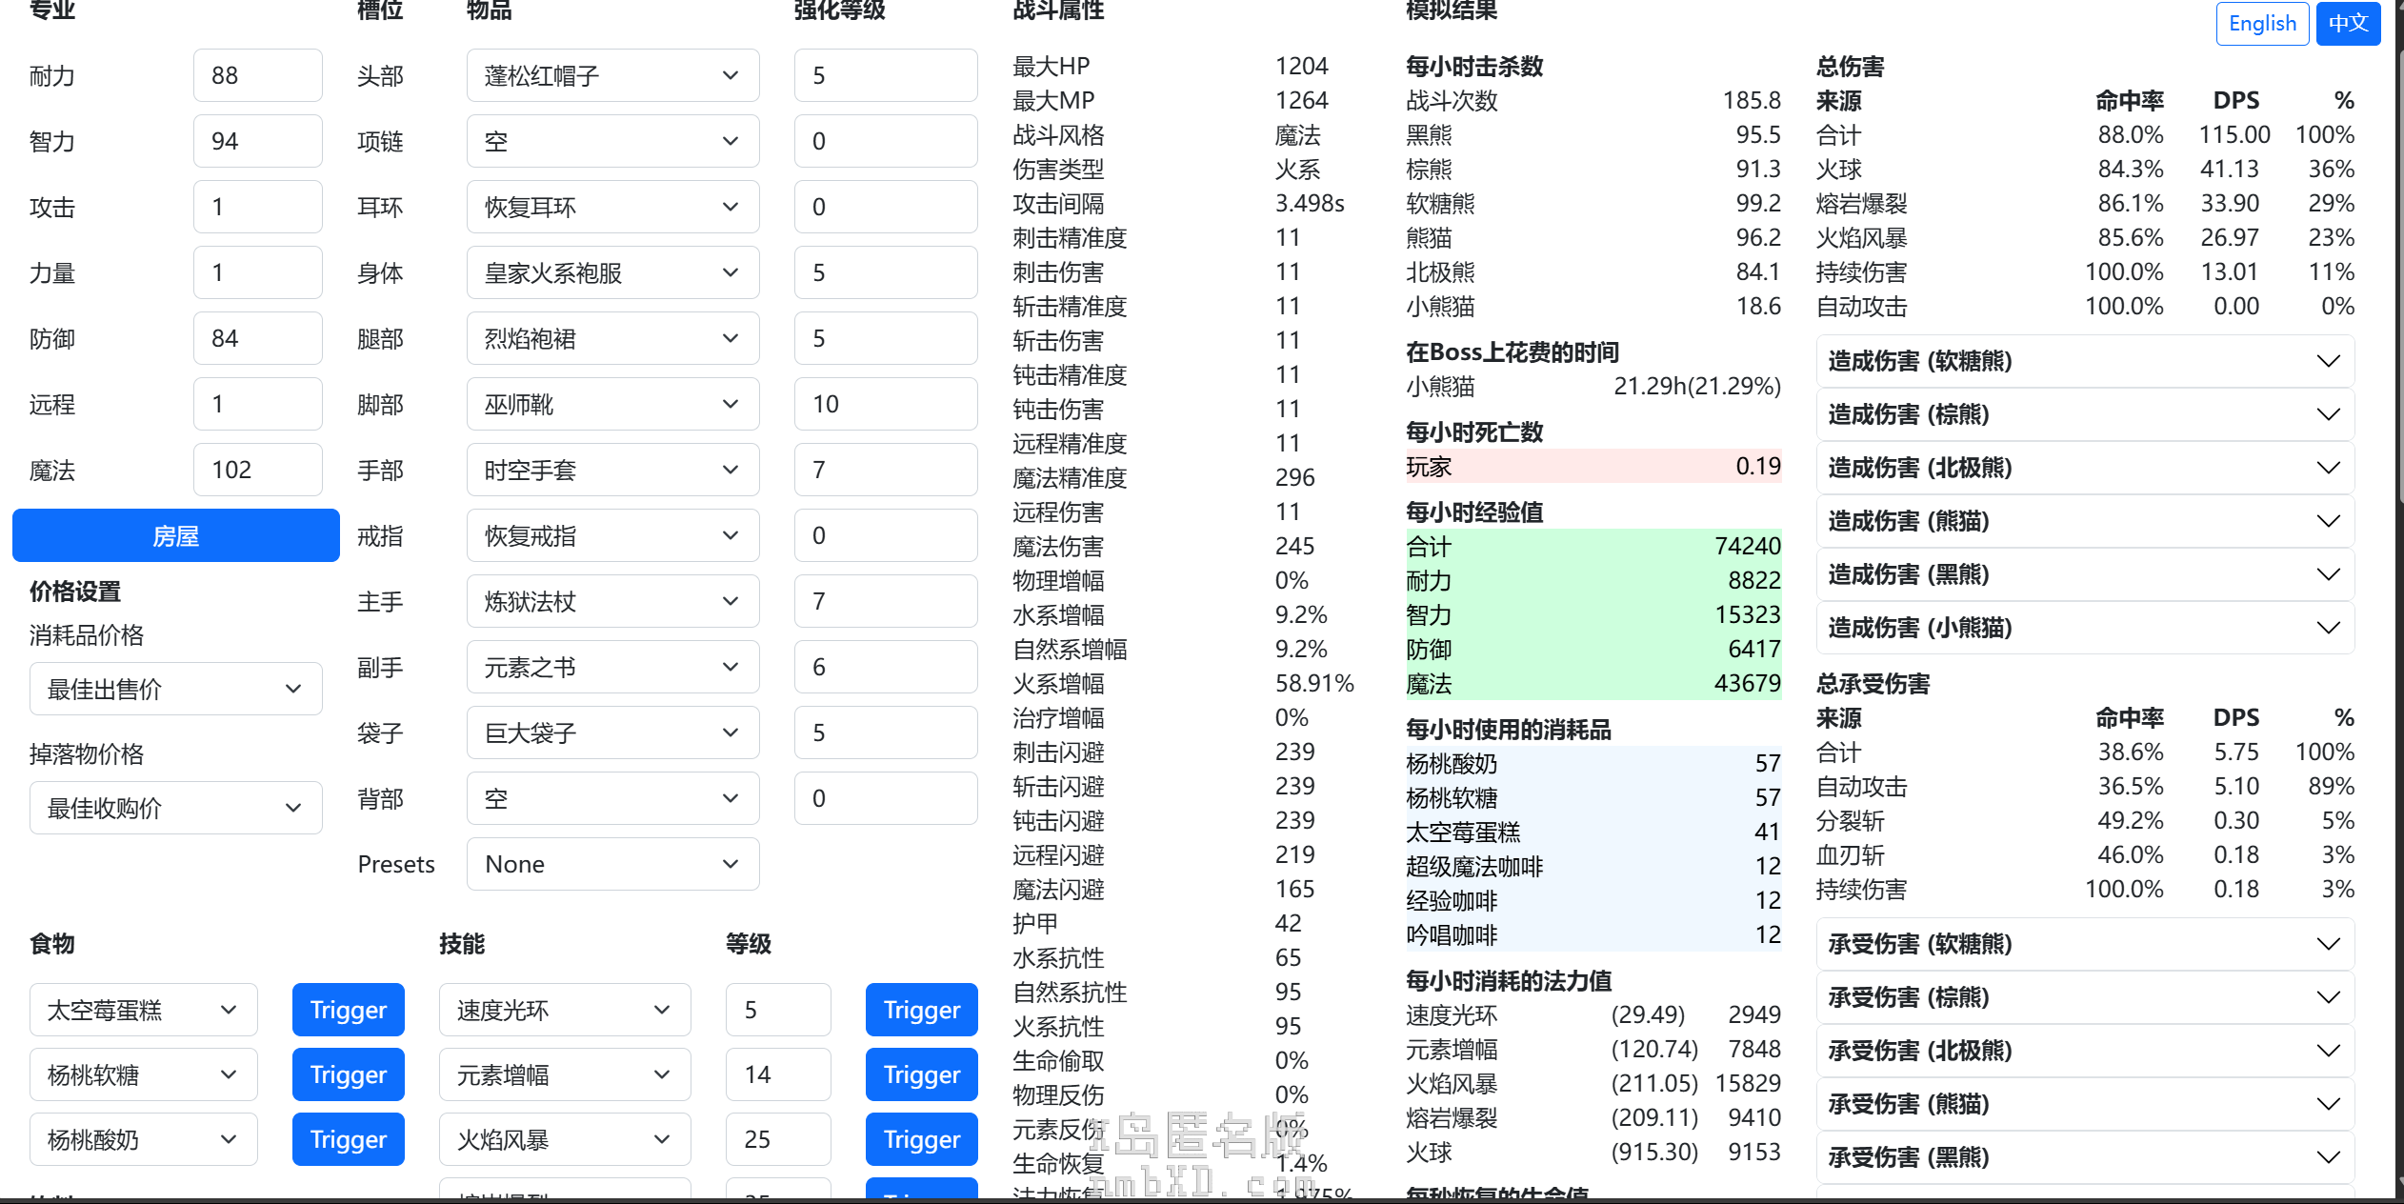Expand 造成伤害 (小熊猫) section

coord(2084,628)
